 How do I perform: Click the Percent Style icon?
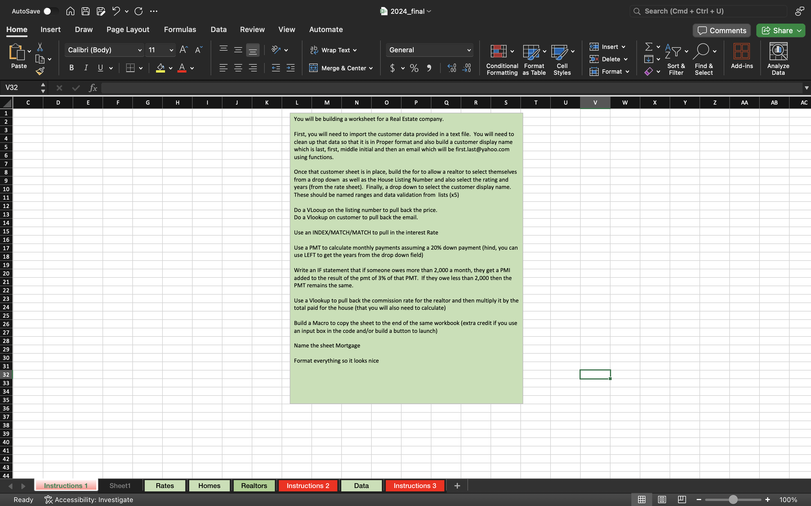click(x=414, y=68)
